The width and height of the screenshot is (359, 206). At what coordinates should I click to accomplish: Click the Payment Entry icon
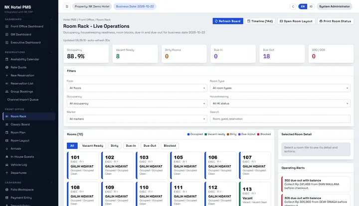(x=7, y=198)
